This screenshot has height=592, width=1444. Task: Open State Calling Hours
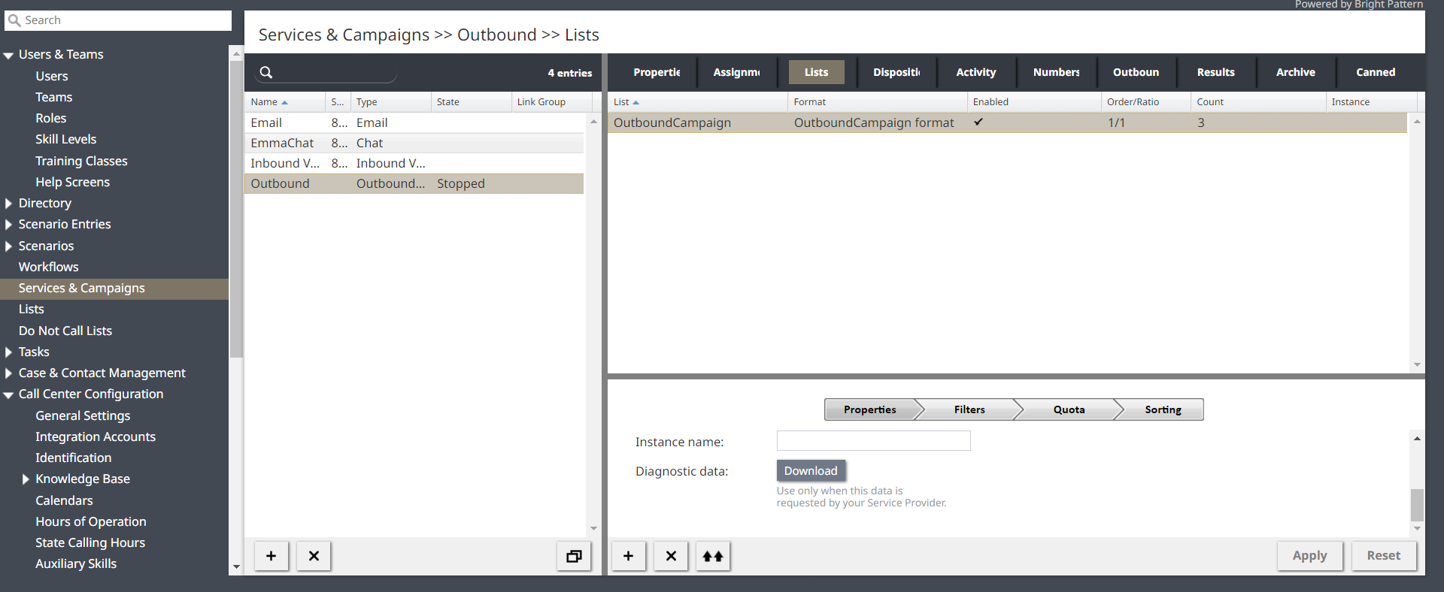tap(90, 543)
